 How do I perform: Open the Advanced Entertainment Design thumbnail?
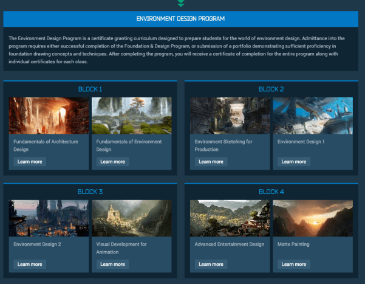pos(230,218)
